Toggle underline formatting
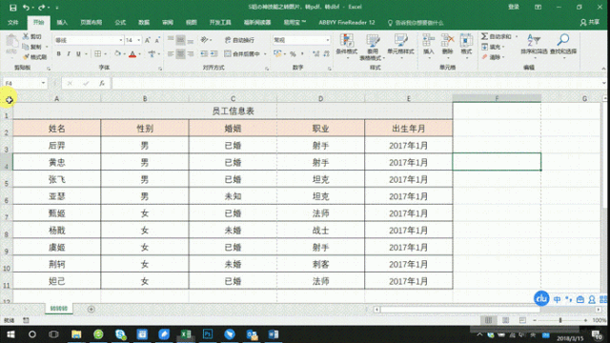Image resolution: width=610 pixels, height=343 pixels. (78, 53)
